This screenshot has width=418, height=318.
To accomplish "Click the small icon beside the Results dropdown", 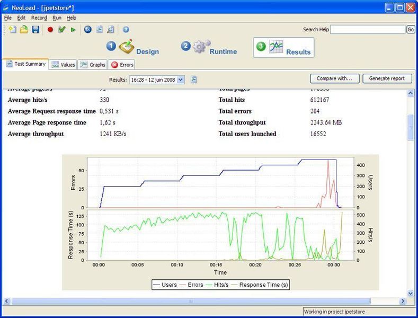I will pyautogui.click(x=194, y=79).
